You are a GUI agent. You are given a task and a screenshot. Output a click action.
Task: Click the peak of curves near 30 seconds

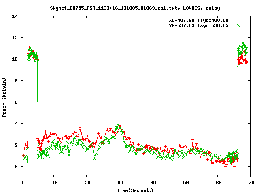[119, 127]
